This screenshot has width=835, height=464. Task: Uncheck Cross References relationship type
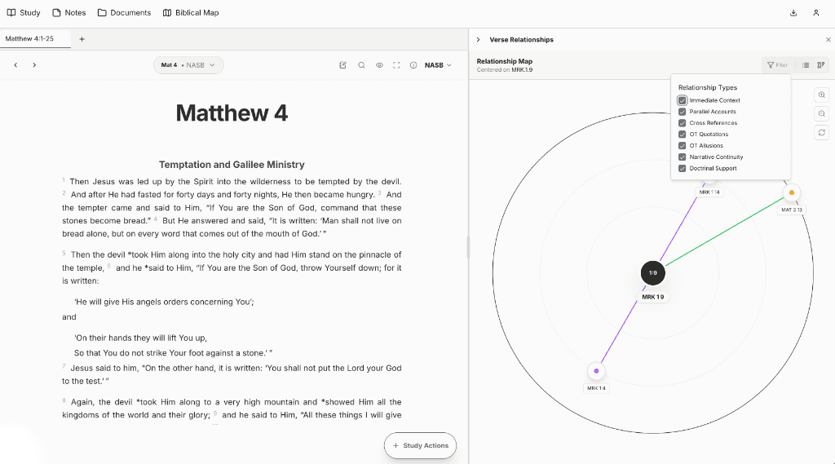tap(683, 123)
